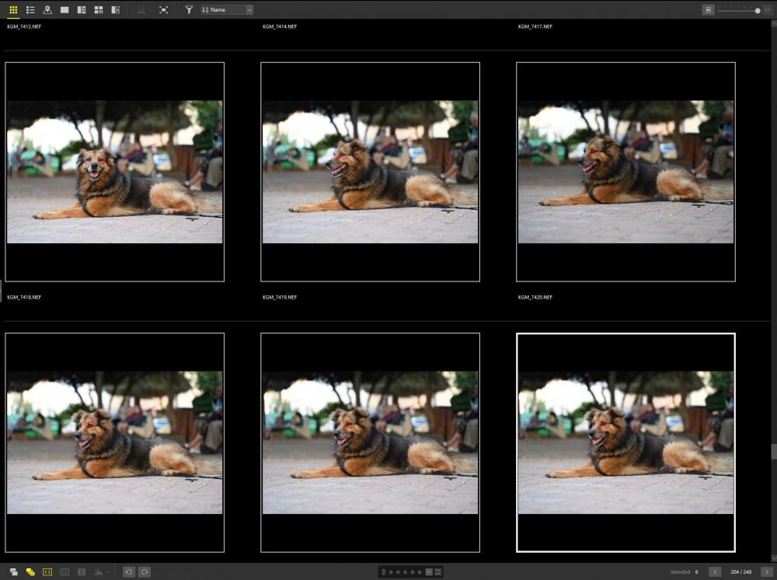Click the KGM_7417.NEF file name label
Screen dimensions: 777x580
tap(535, 26)
